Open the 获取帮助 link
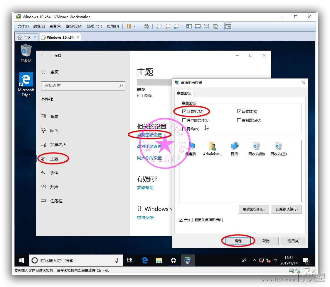 pyautogui.click(x=145, y=188)
